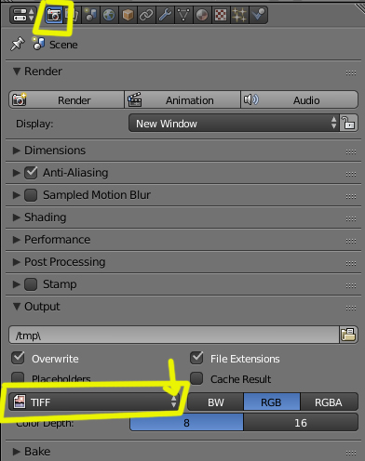Expand the Dimensions panel
This screenshot has width=365, height=461.
[55, 151]
